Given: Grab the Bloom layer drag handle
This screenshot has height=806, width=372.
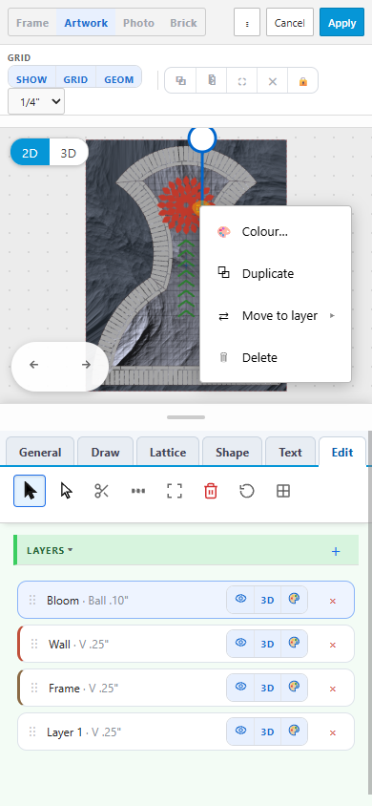Looking at the screenshot, I should (32, 600).
